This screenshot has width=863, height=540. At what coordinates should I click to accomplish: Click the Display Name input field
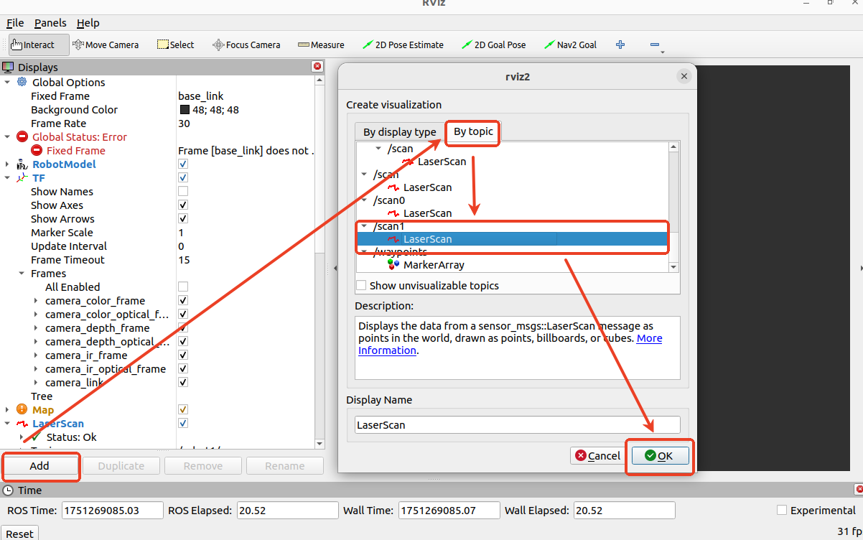pyautogui.click(x=517, y=424)
